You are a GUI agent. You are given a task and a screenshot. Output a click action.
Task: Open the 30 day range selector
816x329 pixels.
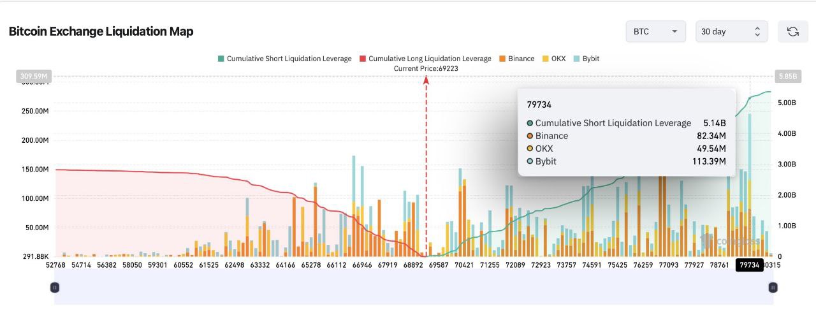(x=731, y=31)
